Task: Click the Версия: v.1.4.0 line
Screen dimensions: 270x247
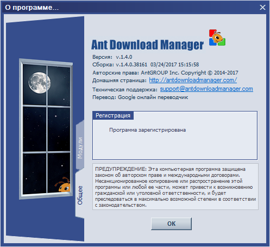Action: click(112, 57)
